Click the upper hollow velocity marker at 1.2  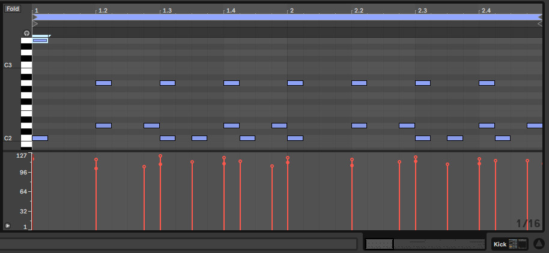point(96,159)
